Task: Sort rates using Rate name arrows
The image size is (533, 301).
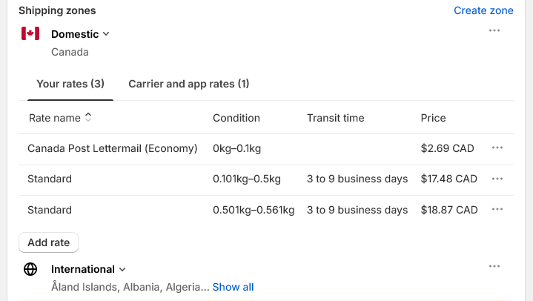Action: 88,117
